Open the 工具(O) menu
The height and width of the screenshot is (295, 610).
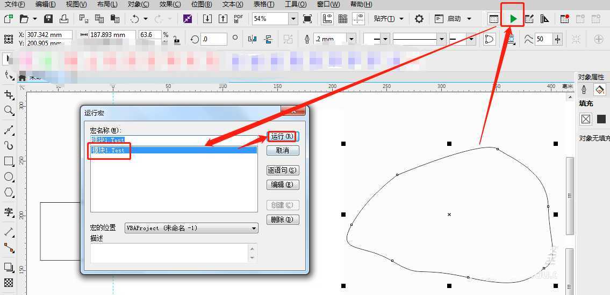(295, 4)
